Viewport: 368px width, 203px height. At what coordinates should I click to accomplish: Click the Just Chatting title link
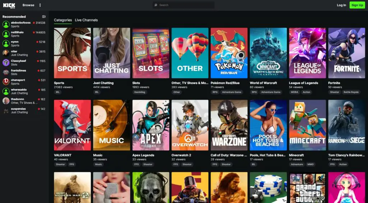tap(103, 83)
